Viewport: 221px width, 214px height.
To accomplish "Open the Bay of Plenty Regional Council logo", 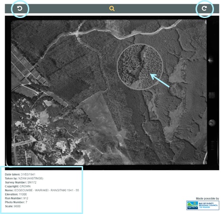I will (x=203, y=205).
